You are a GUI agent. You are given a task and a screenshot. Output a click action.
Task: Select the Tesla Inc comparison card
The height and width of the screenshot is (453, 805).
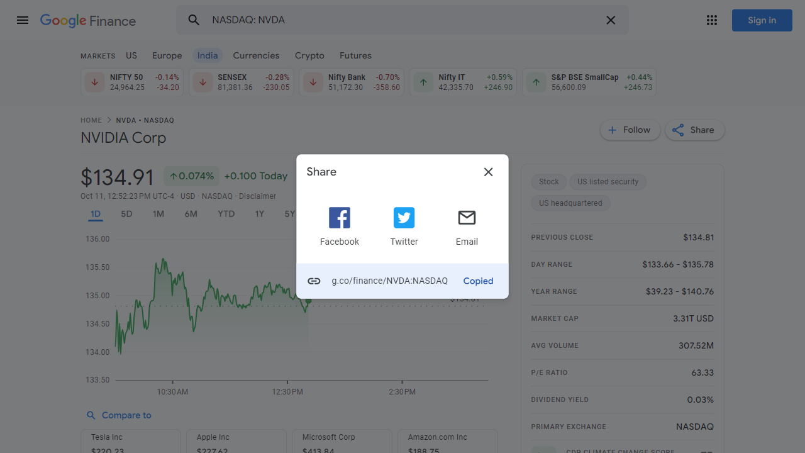tap(130, 440)
